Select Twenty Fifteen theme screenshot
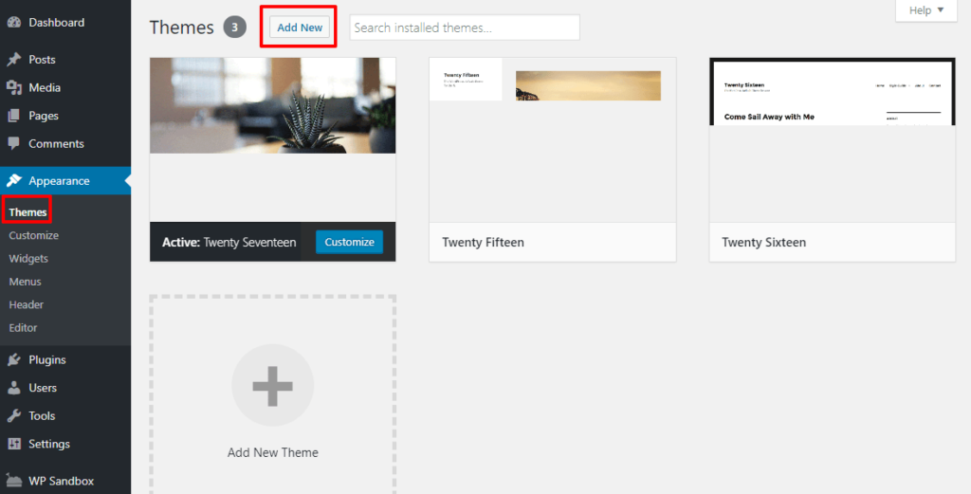This screenshot has width=971, height=494. coord(553,140)
